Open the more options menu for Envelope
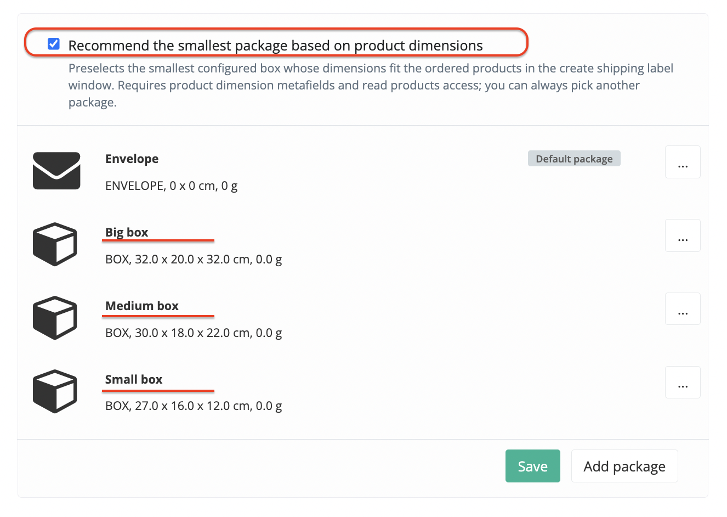727x517 pixels. [683, 162]
